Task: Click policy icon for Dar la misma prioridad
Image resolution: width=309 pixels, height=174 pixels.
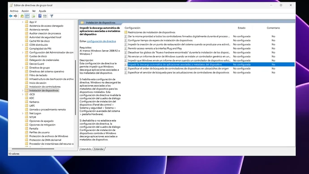Action: [x=126, y=36]
